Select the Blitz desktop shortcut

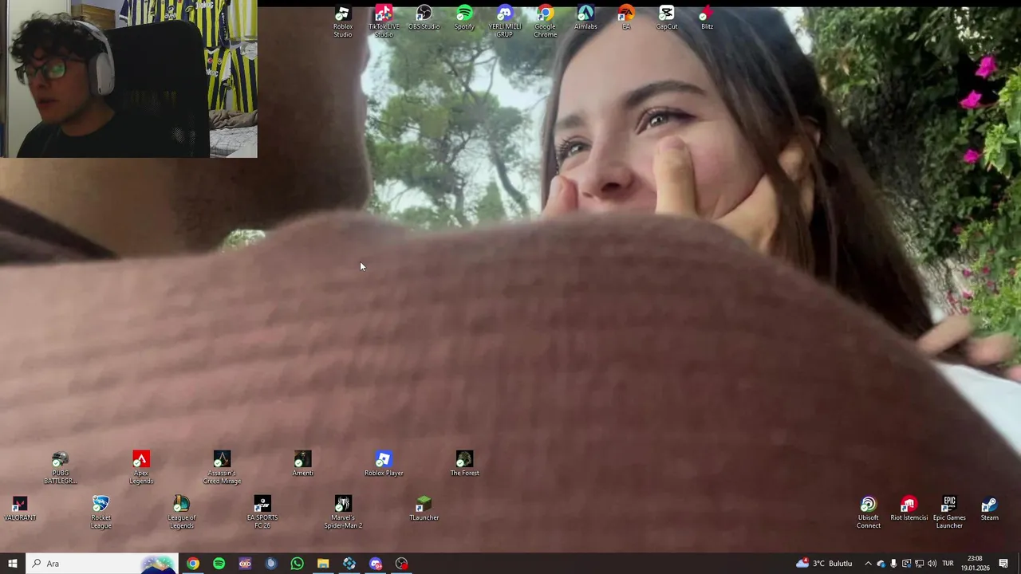click(707, 18)
